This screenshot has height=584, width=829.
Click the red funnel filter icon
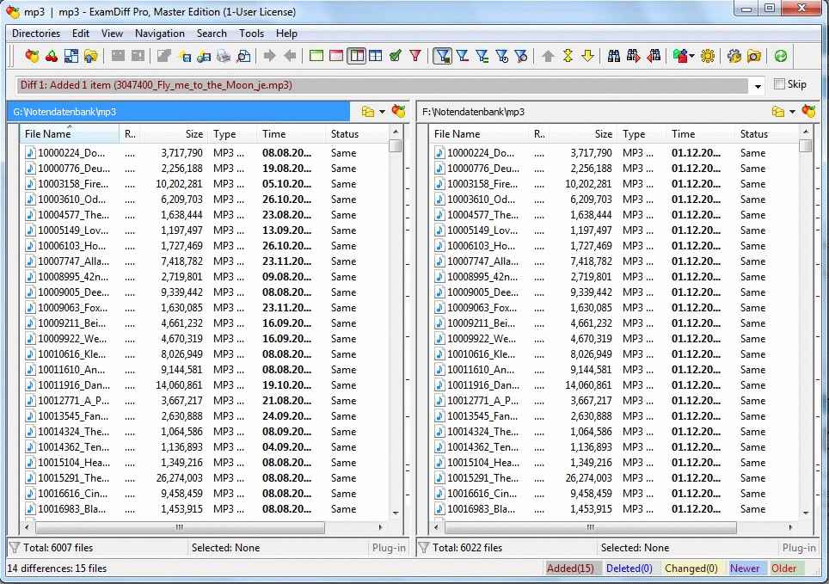(415, 56)
